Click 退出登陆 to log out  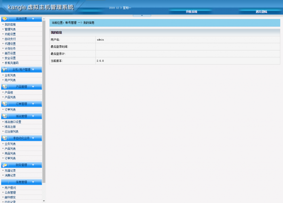(x=261, y=12)
